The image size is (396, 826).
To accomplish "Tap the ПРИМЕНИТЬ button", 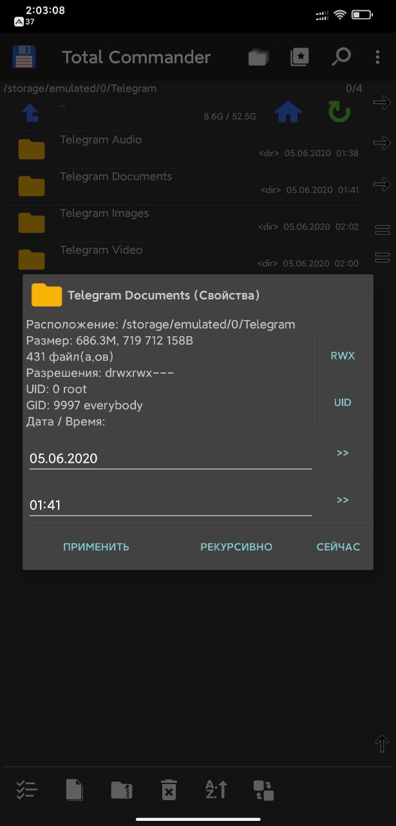I will pyautogui.click(x=96, y=547).
